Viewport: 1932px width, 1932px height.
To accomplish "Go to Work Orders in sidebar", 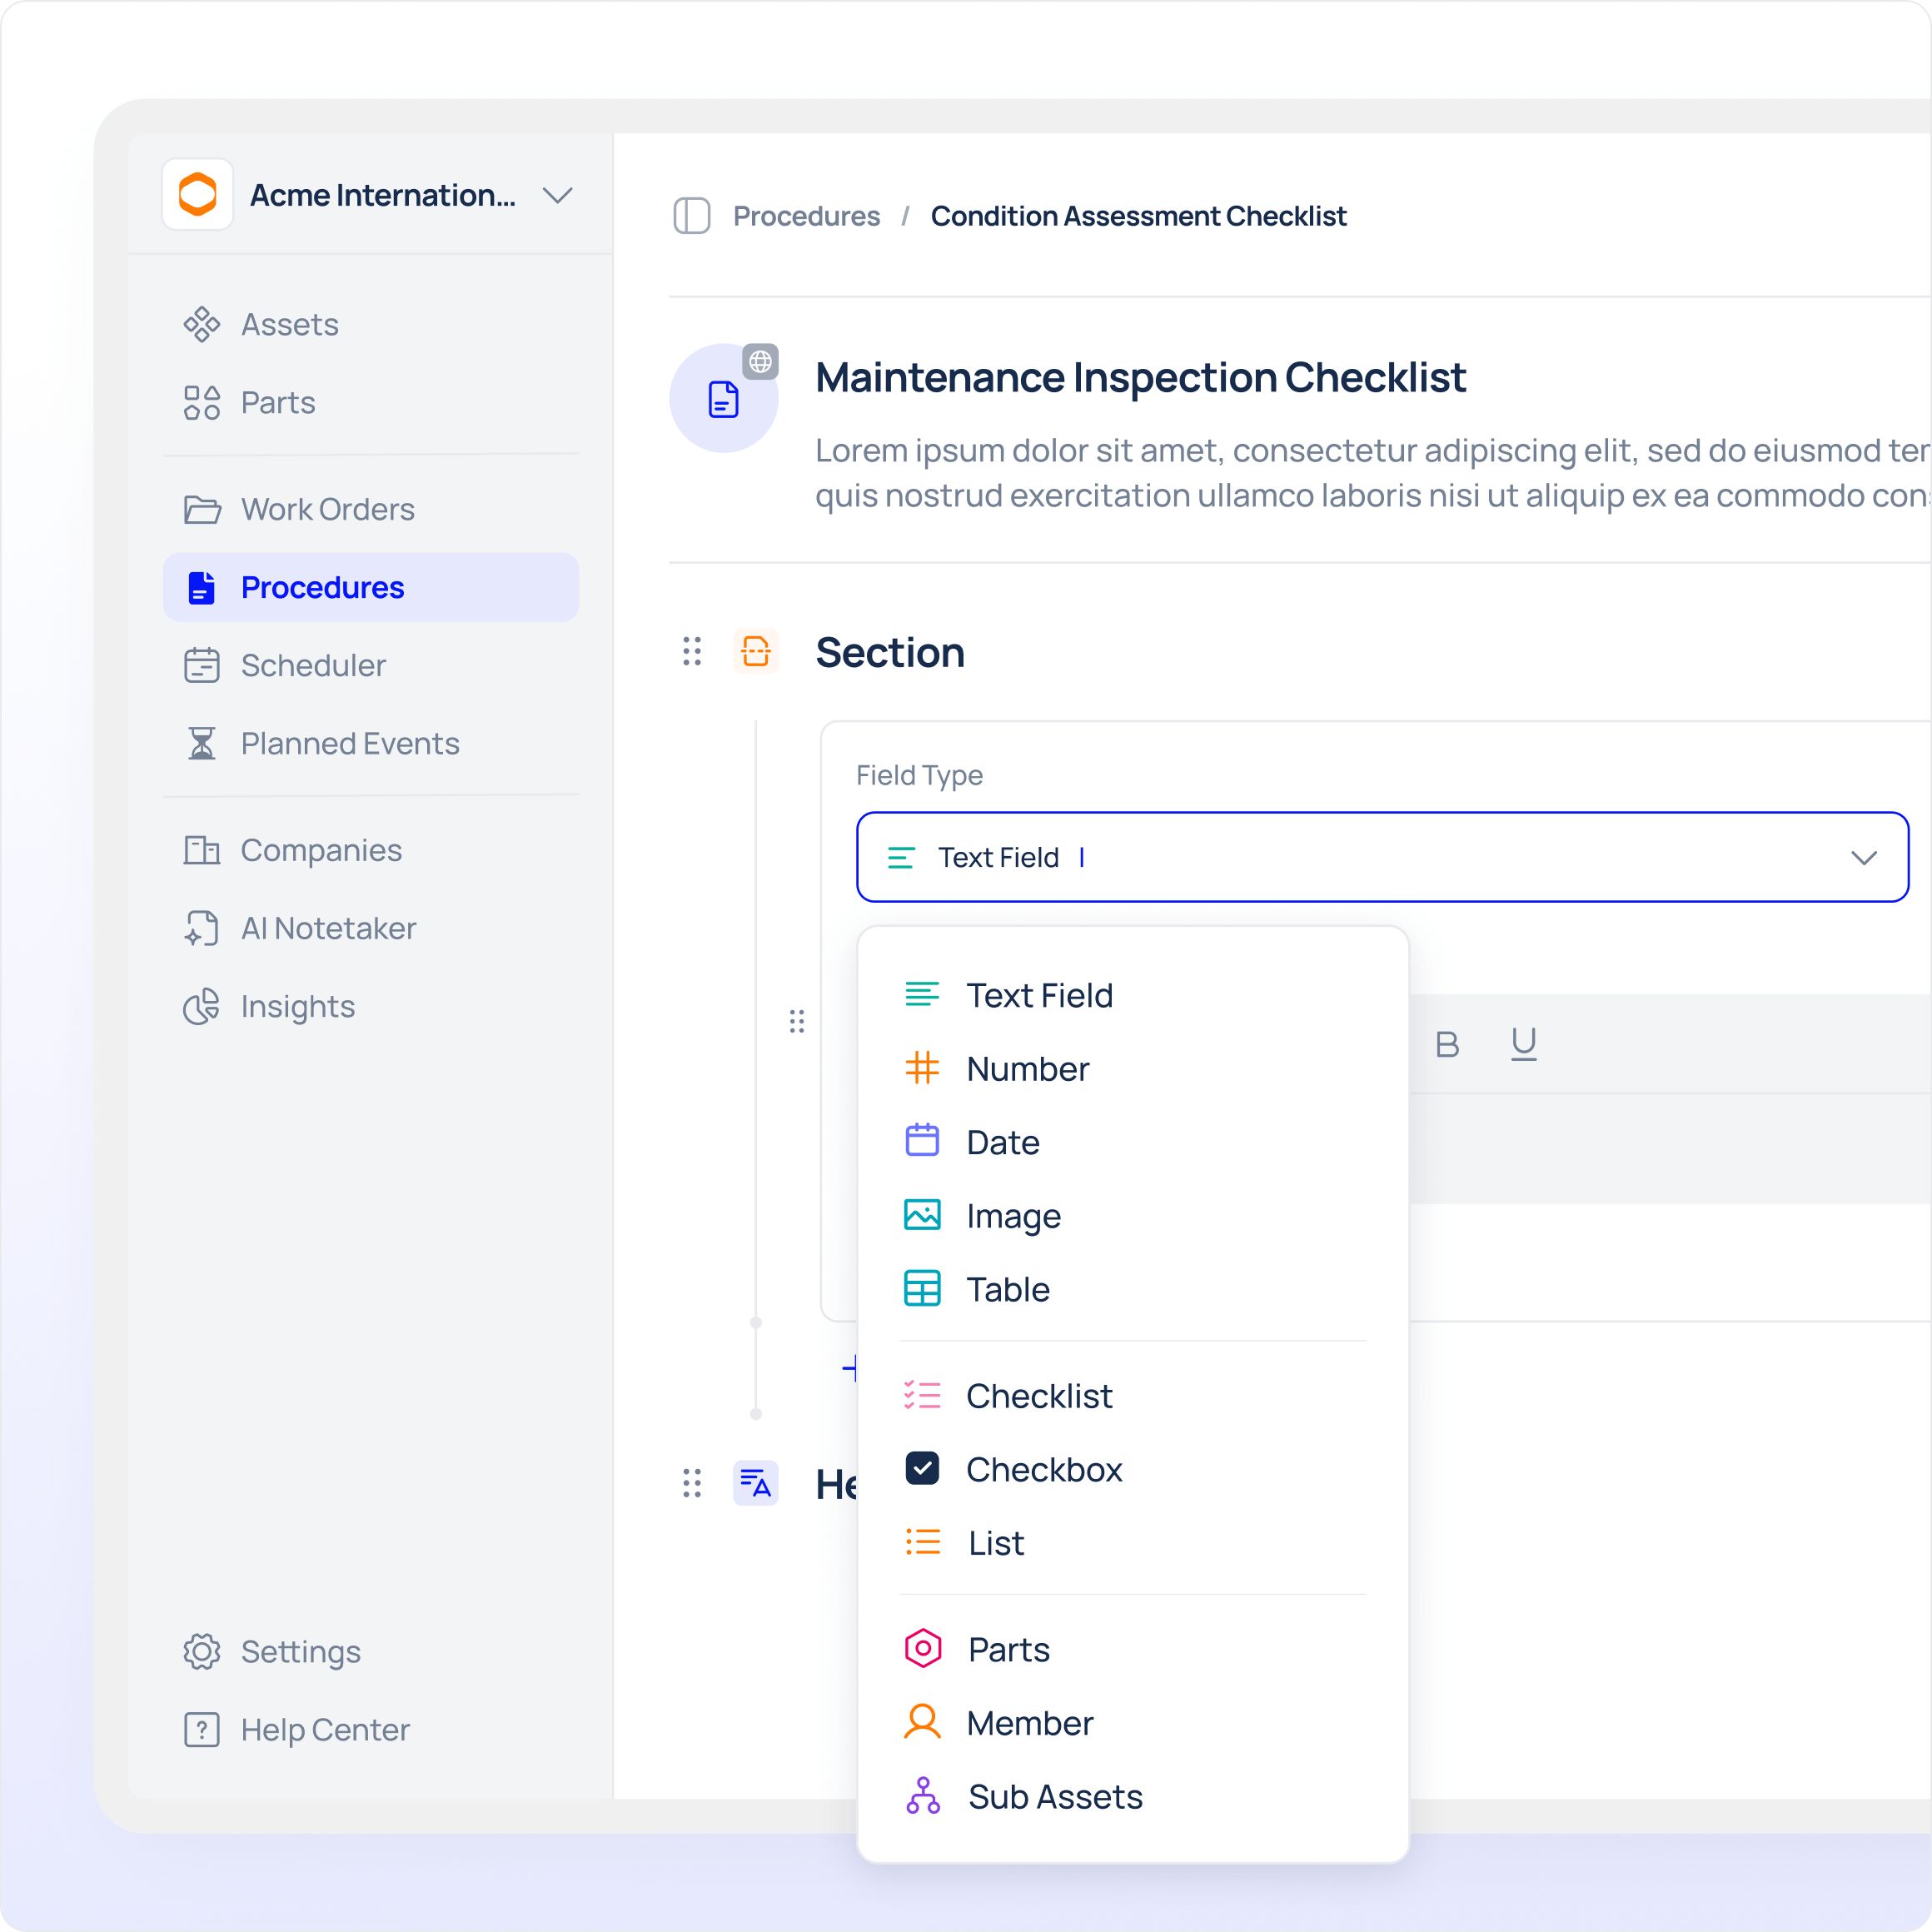I will [x=327, y=509].
